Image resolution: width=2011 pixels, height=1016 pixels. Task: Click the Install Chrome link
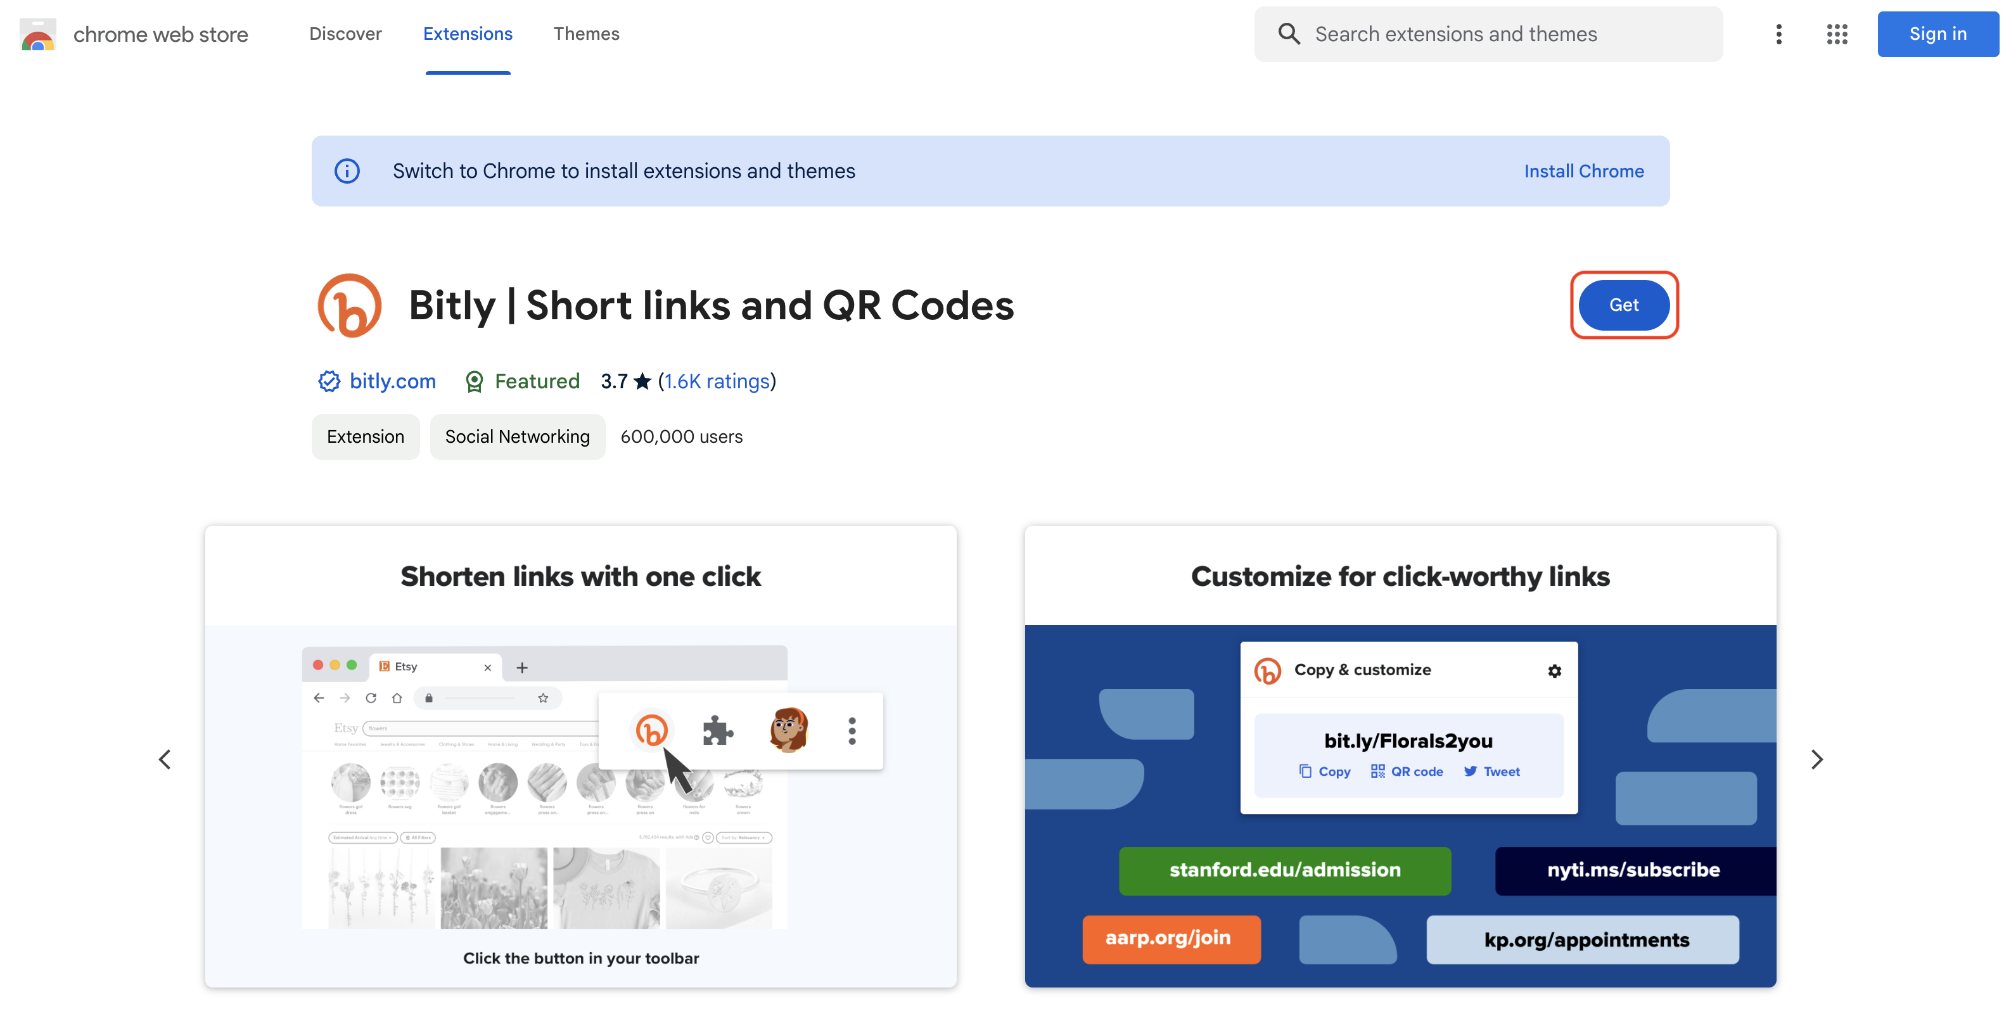(x=1585, y=170)
